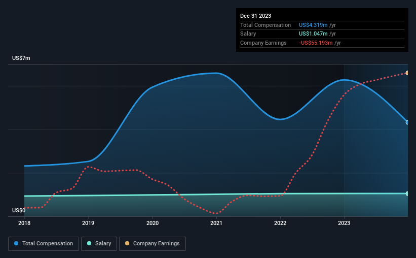Click the 2019 x-axis label
This screenshot has width=416, height=258.
(x=88, y=223)
